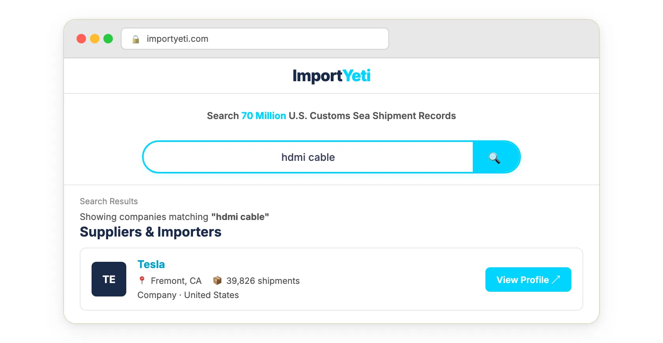Click the green traffic light window control

click(x=108, y=39)
